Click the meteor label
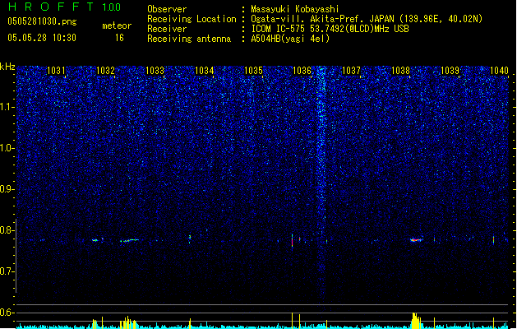The image size is (517, 329). click(x=117, y=25)
